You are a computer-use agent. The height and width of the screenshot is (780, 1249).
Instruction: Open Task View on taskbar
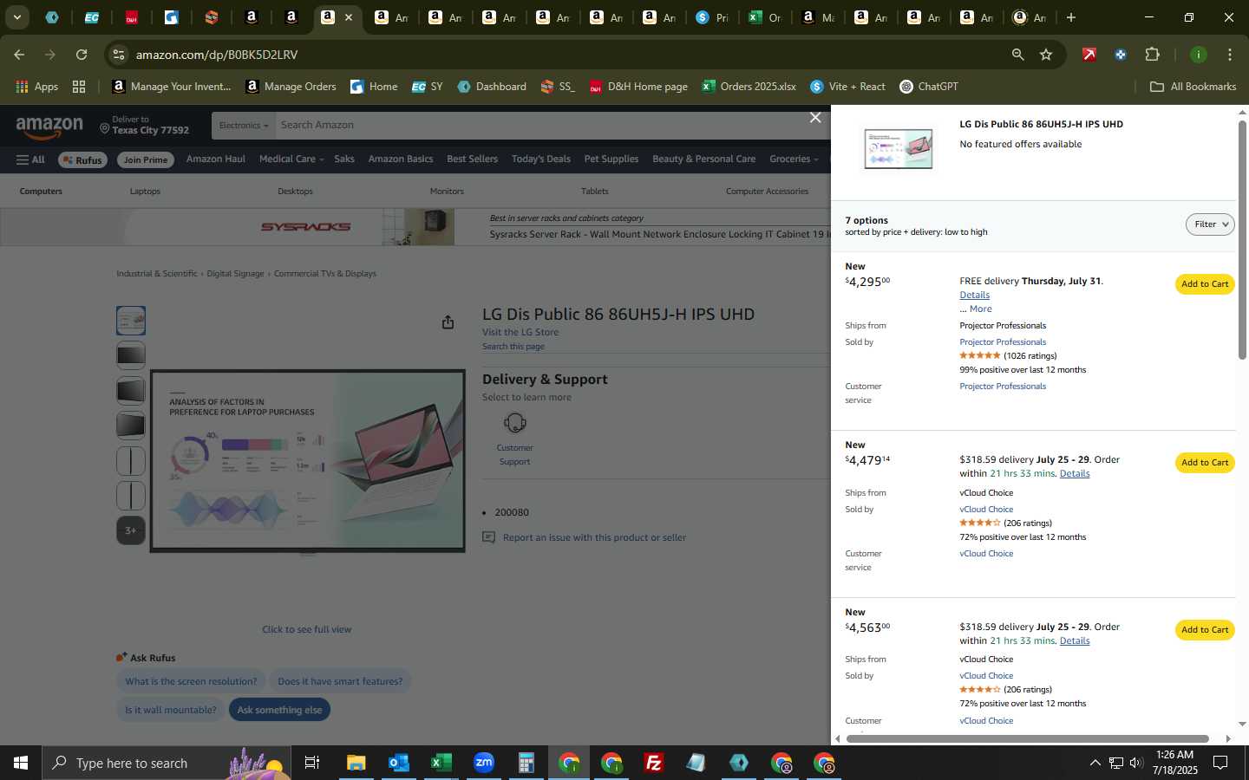pos(311,763)
